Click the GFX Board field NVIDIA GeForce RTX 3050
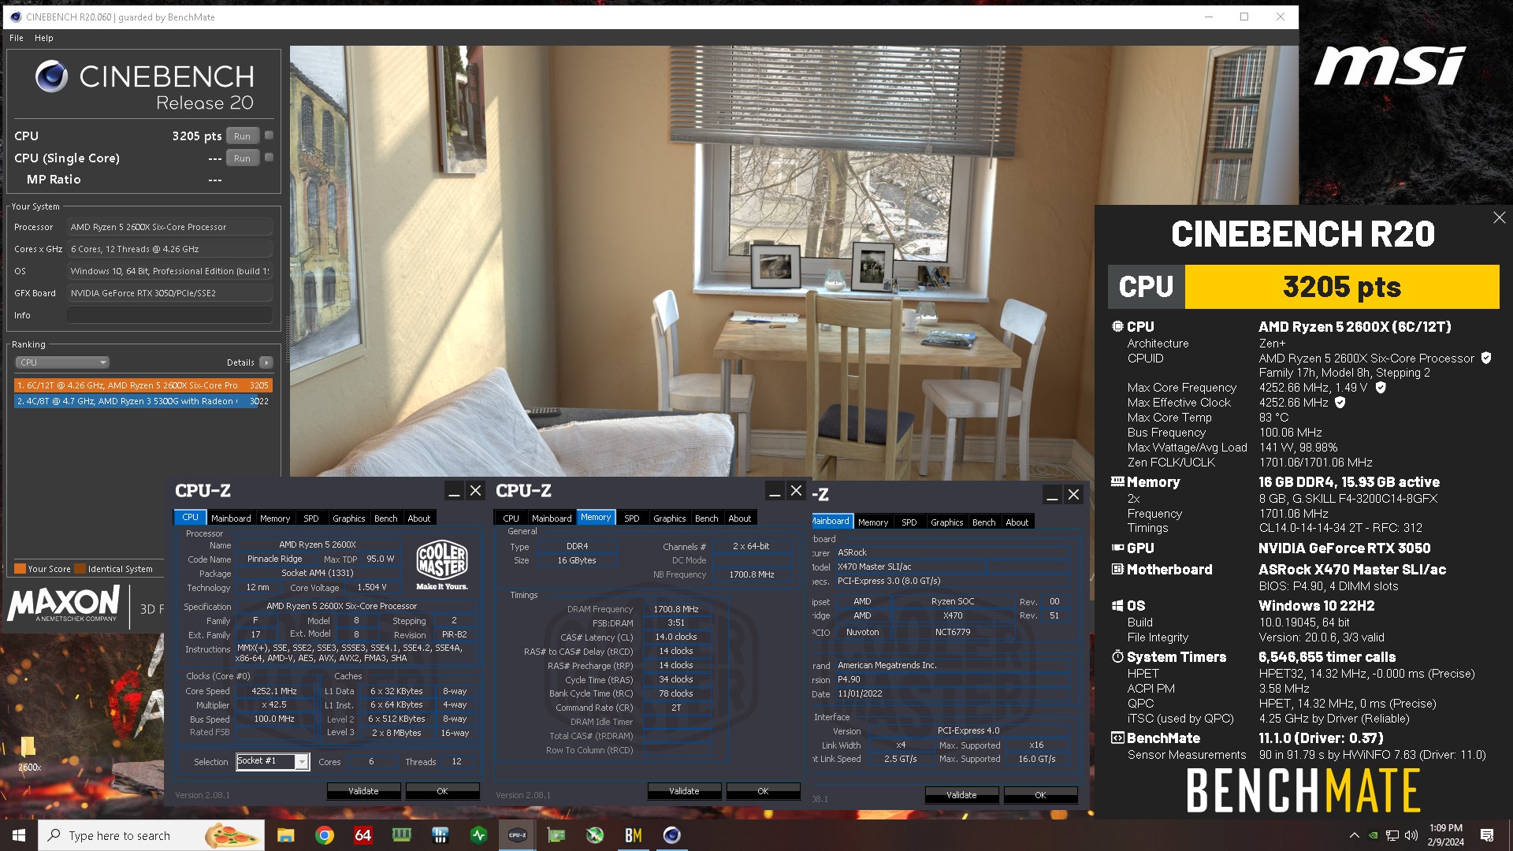The height and width of the screenshot is (851, 1513). click(170, 293)
